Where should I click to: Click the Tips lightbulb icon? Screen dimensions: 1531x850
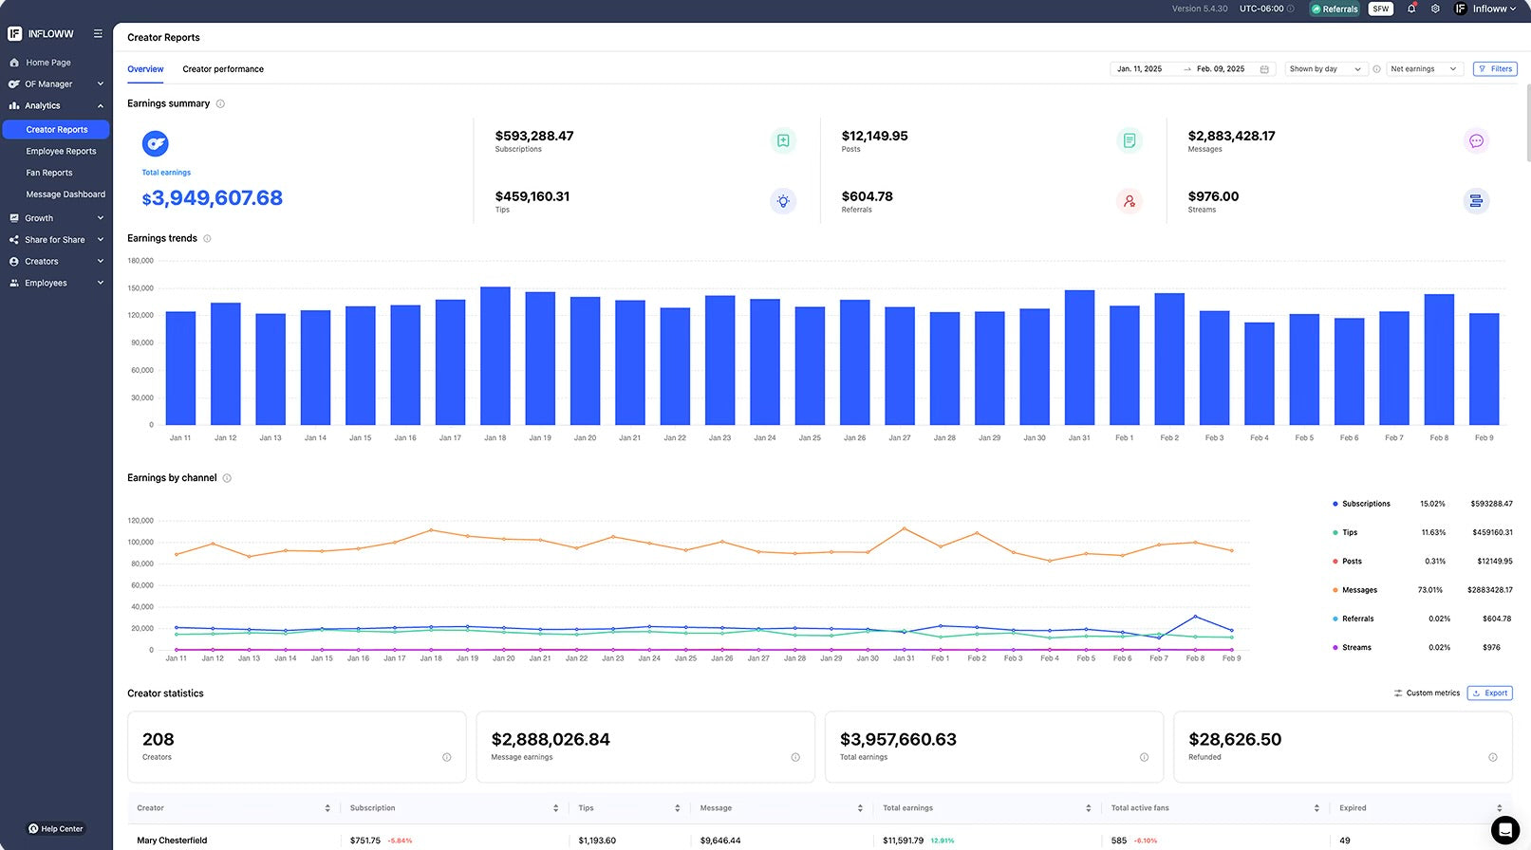tap(783, 201)
